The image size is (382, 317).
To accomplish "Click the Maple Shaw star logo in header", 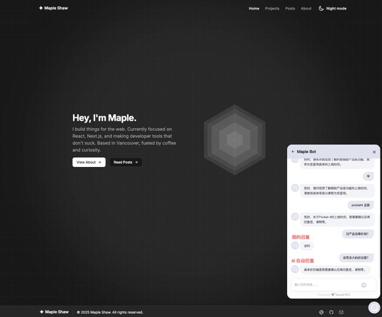I will (41, 8).
